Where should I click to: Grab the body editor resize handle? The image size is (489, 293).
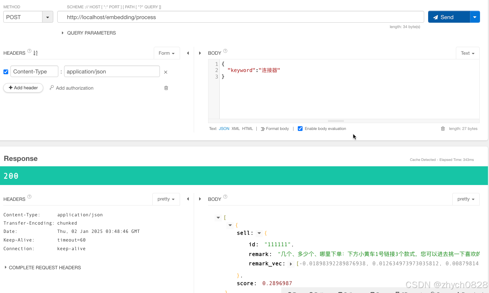pos(336,121)
